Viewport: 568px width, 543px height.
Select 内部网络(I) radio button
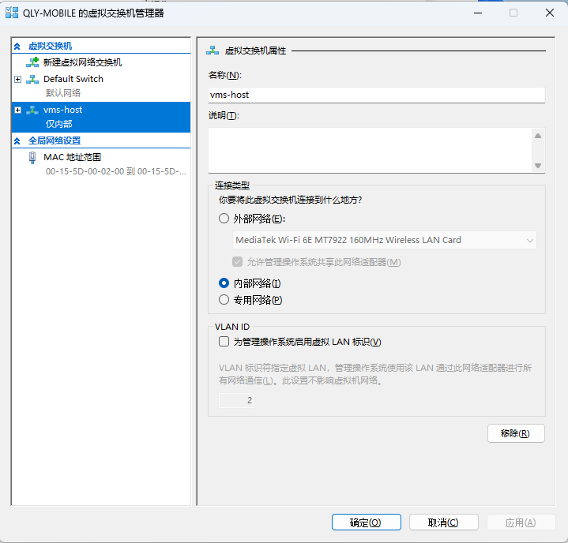224,283
